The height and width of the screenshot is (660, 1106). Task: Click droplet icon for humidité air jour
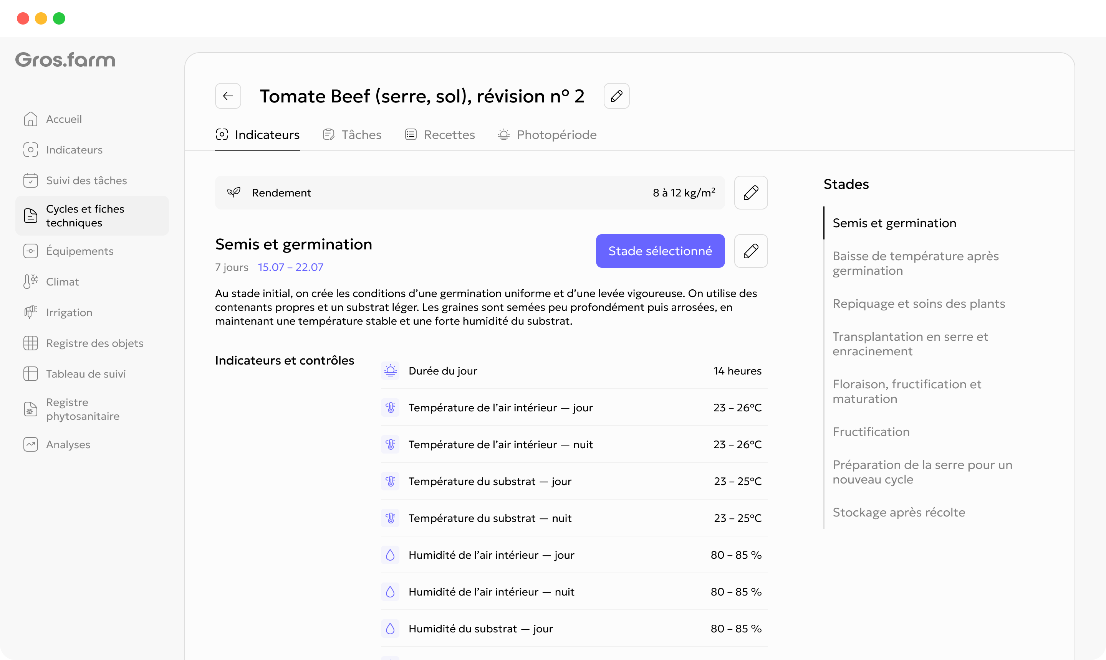390,555
